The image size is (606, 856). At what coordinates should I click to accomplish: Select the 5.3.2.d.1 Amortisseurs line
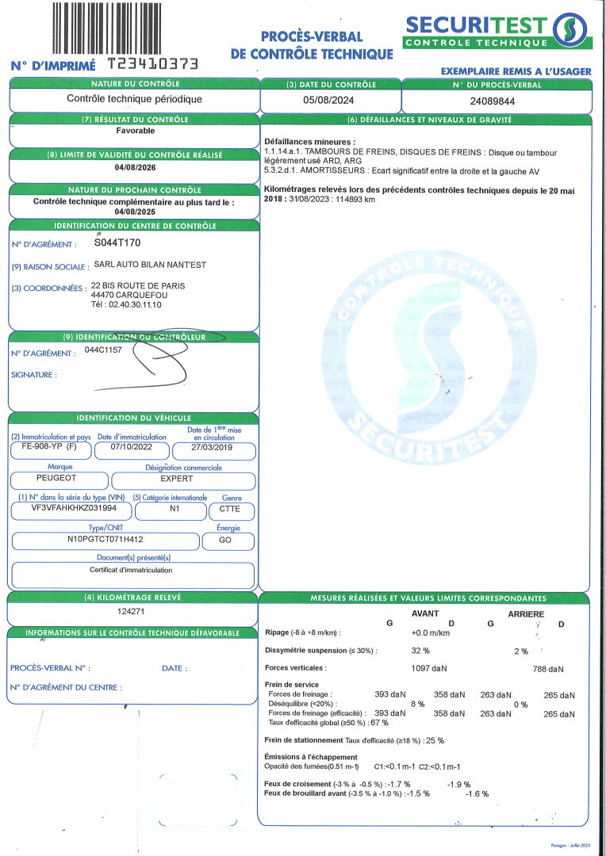(x=401, y=171)
